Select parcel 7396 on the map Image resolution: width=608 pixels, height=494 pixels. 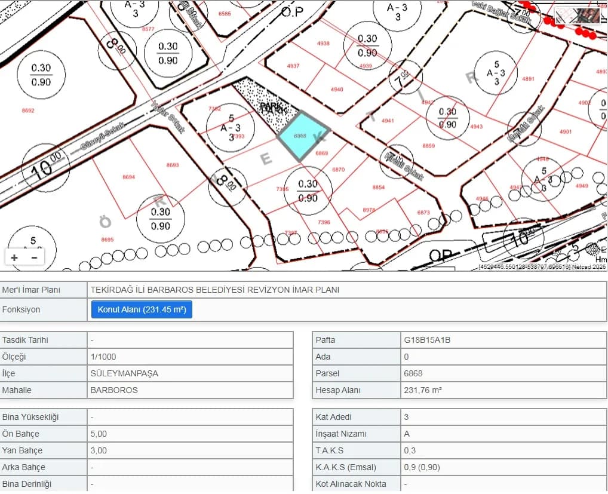tap(324, 222)
